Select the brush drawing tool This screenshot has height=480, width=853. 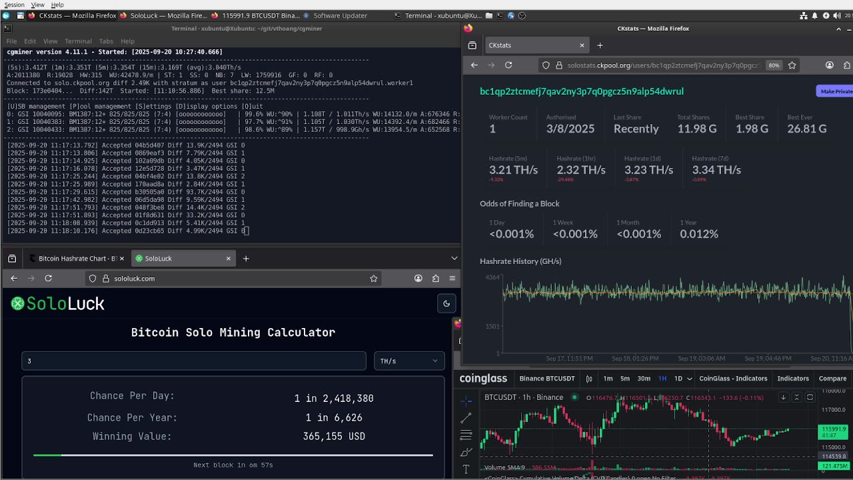point(466,453)
